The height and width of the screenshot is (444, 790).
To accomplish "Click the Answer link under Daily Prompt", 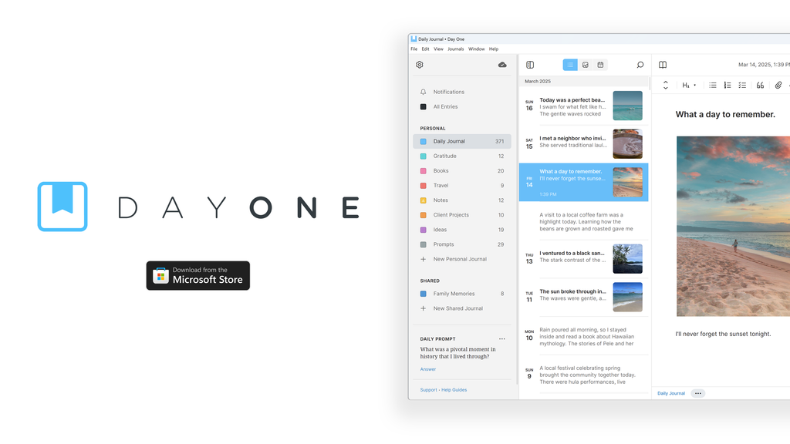I will pos(428,369).
